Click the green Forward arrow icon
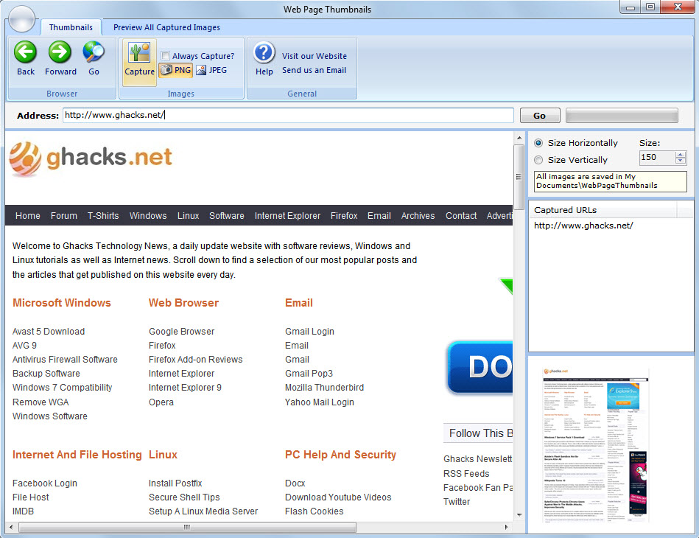 pos(60,52)
